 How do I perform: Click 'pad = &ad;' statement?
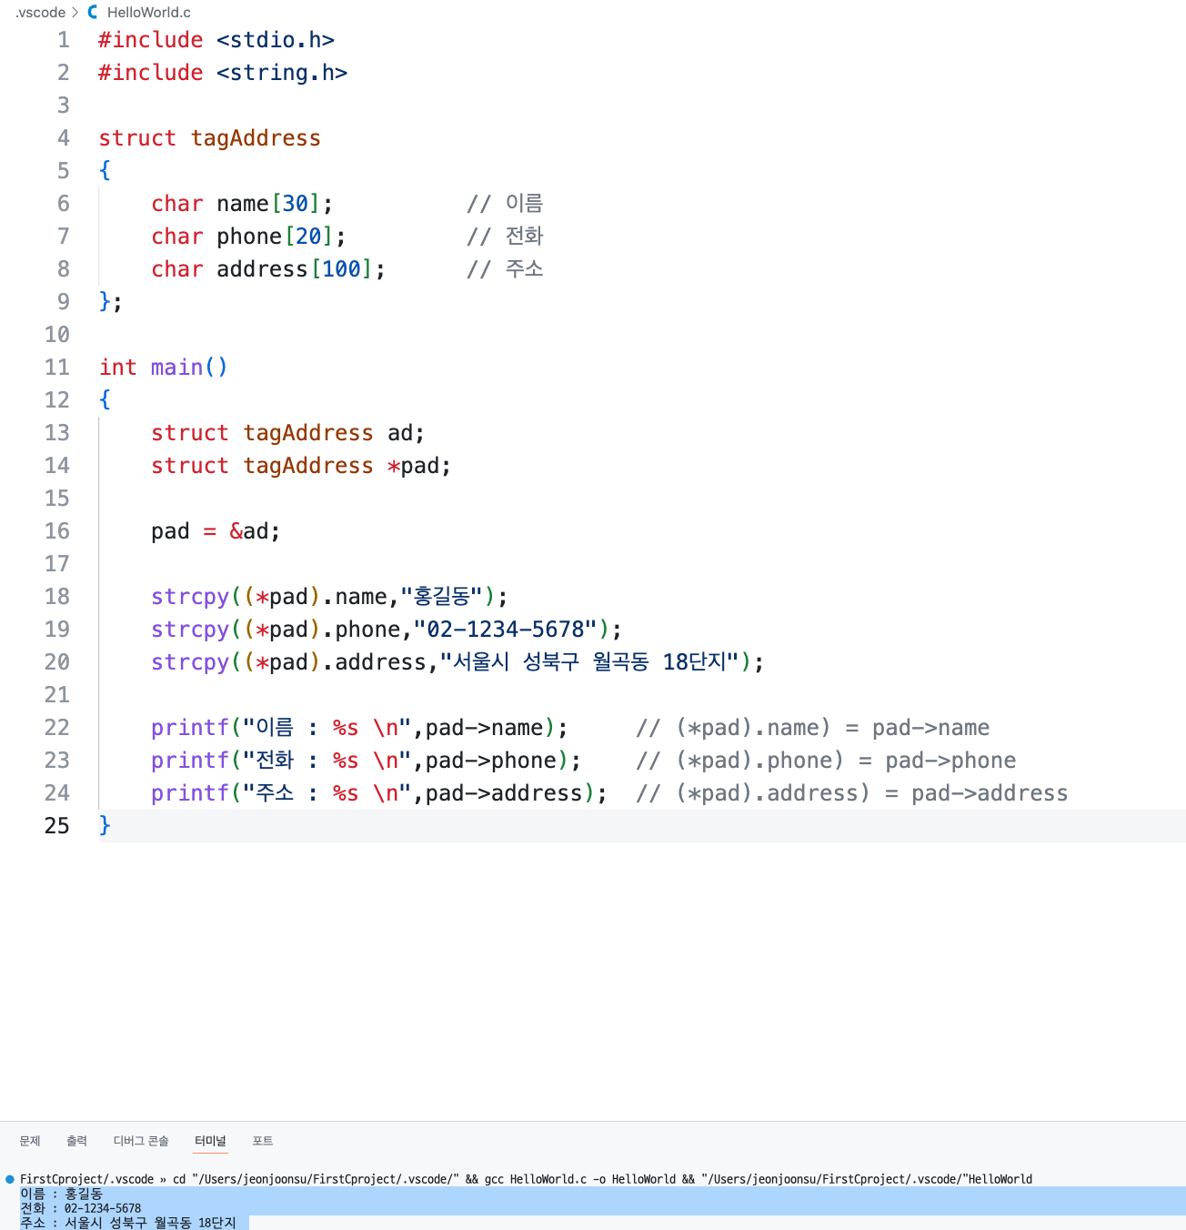[x=216, y=531]
